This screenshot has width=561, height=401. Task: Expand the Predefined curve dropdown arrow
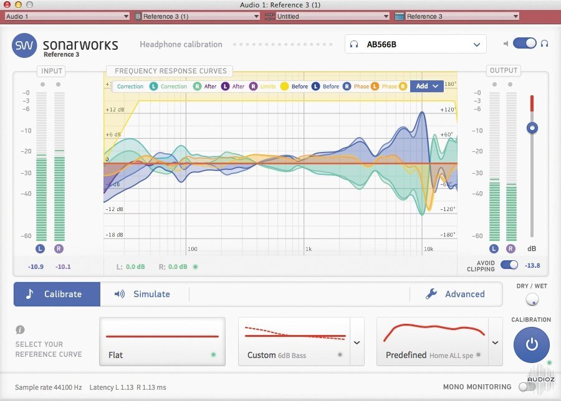(495, 342)
